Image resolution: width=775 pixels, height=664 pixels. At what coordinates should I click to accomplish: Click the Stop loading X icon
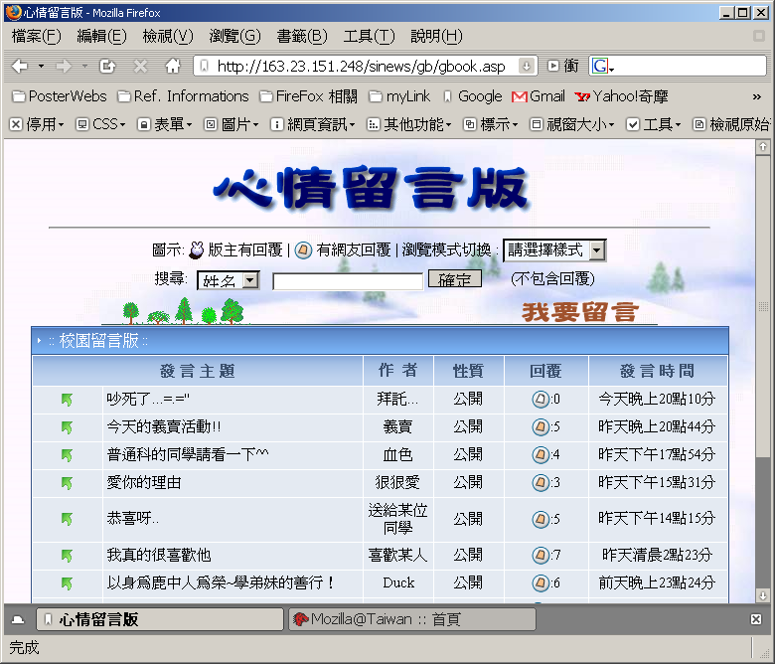point(140,67)
